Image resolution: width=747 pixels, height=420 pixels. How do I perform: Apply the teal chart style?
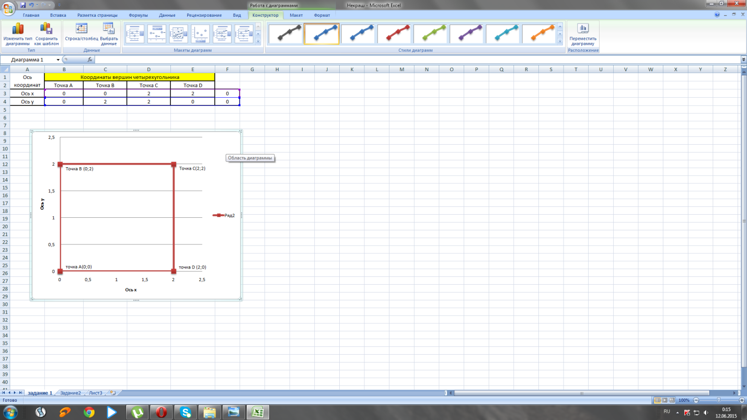point(502,34)
